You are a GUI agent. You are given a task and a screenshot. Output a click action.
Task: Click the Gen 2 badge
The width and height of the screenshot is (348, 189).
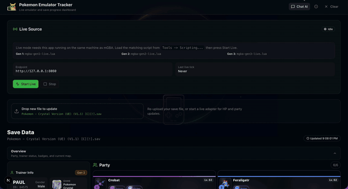(x=81, y=173)
